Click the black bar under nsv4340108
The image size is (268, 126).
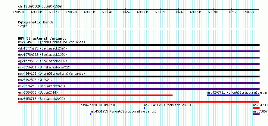point(139,76)
